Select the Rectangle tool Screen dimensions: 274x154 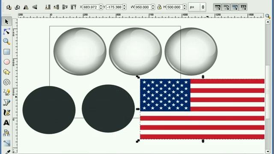click(7, 52)
